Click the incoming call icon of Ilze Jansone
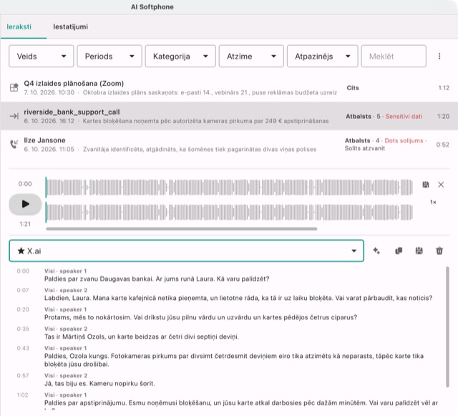This screenshot has height=416, width=458. coord(14,144)
